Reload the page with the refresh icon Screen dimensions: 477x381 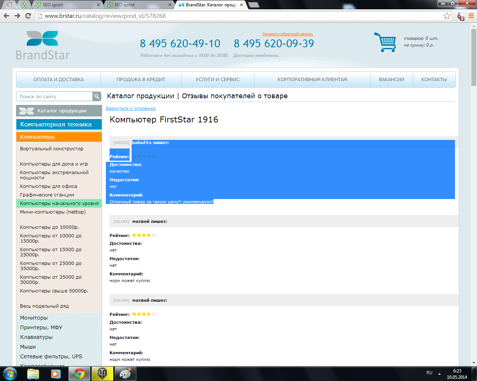coord(28,16)
